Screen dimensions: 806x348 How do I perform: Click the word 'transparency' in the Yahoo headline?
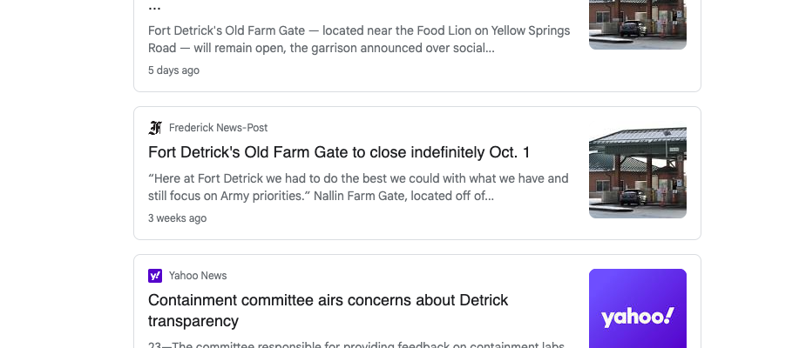[193, 321]
